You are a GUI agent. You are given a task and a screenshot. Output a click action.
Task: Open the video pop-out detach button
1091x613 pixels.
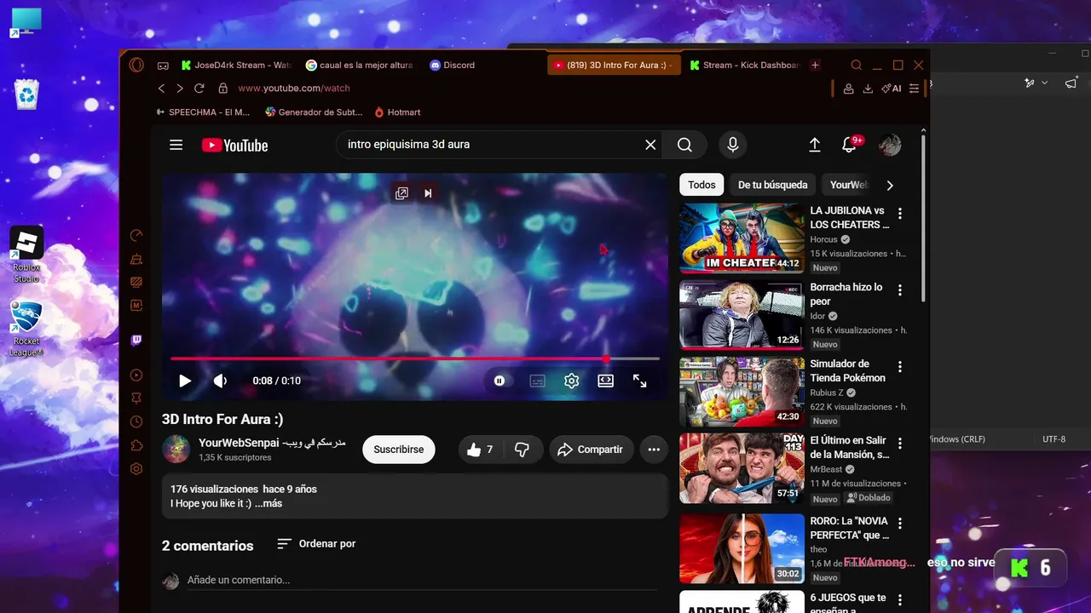pos(401,193)
